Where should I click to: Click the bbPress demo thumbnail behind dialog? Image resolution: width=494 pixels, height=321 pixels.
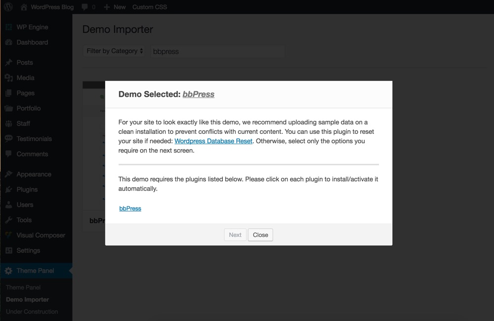pos(94,146)
